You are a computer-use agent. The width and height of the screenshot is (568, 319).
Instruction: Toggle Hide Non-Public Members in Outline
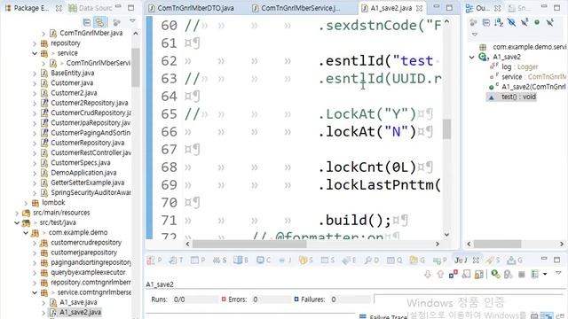point(537,22)
